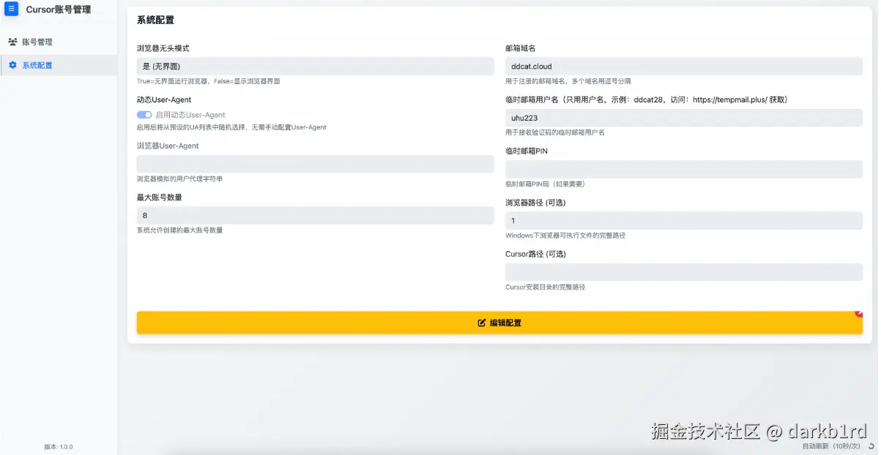This screenshot has width=881, height=455.
Task: Click the 临时邮箱PIN label
Action: coord(527,151)
